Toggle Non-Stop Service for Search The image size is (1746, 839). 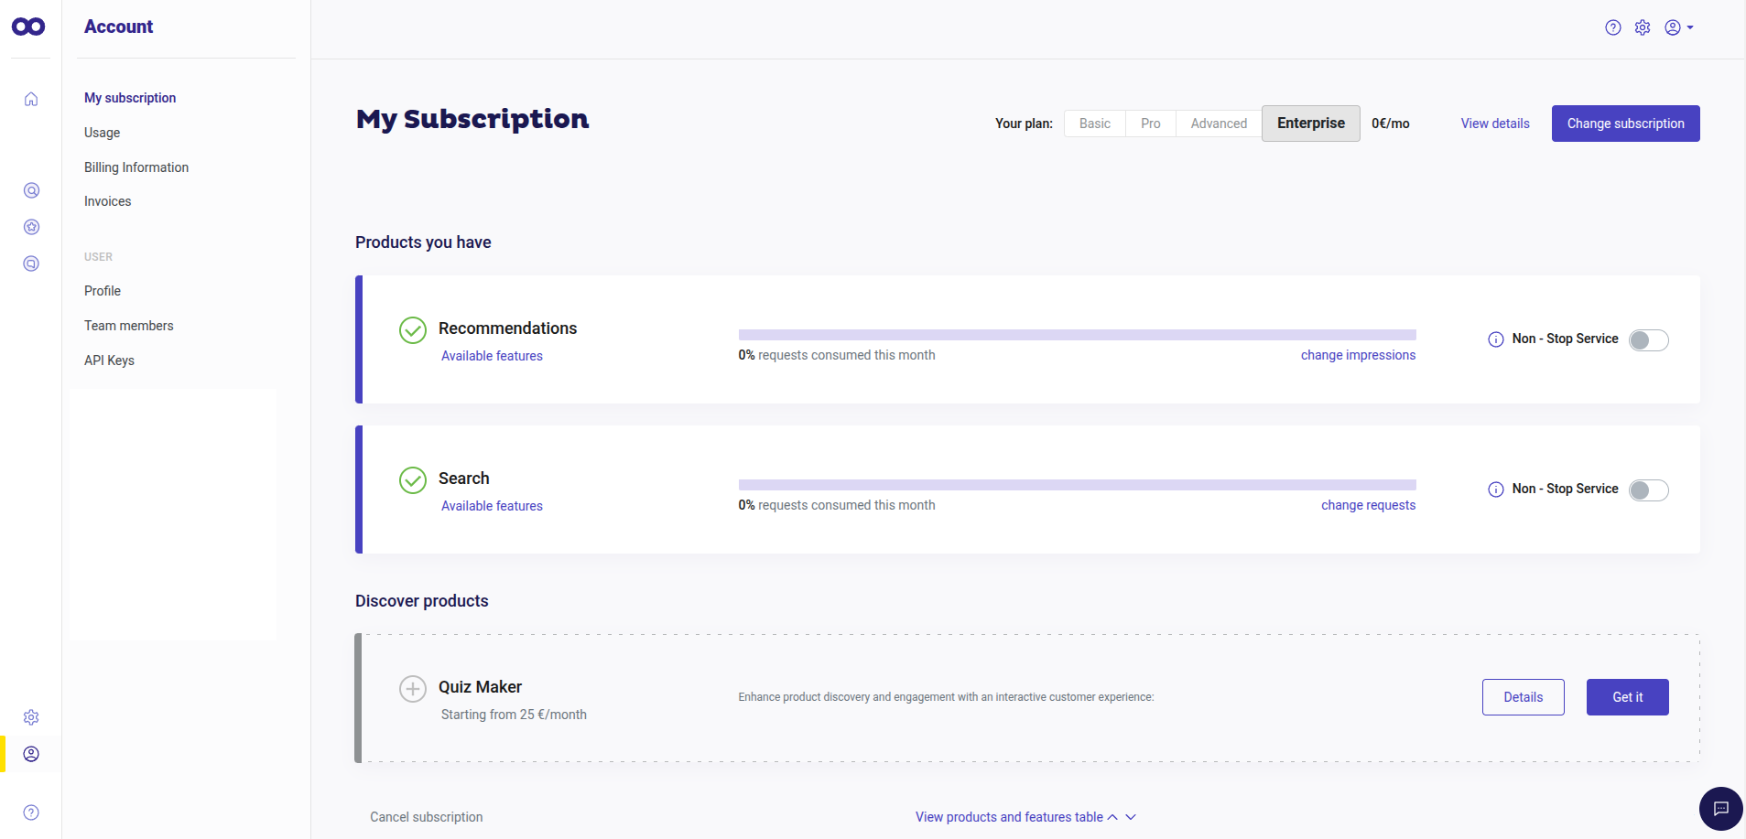1649,490
